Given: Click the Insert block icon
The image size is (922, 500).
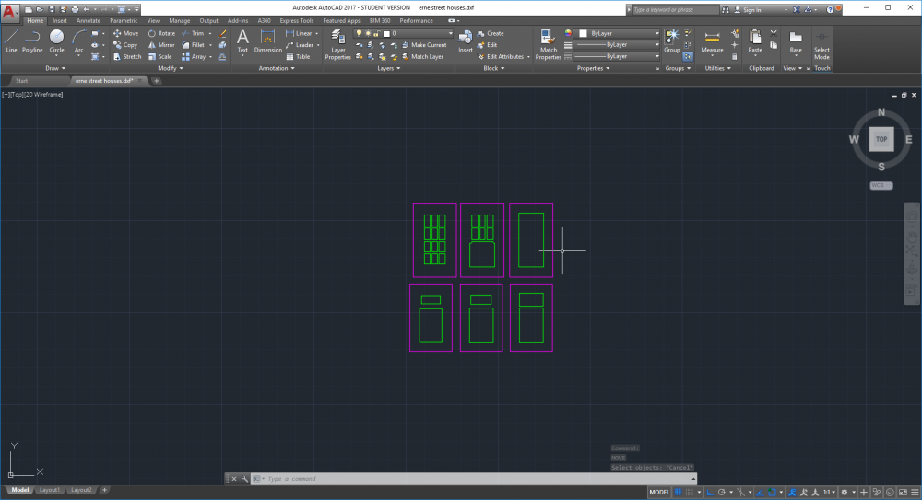Looking at the screenshot, I should point(466,41).
